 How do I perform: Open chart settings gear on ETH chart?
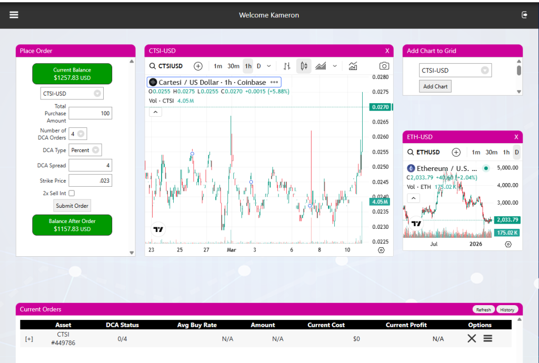(508, 244)
